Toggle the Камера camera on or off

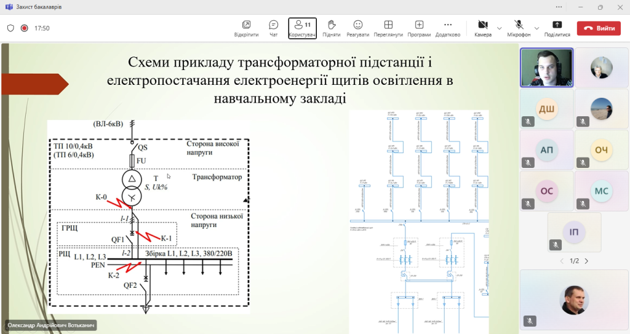[x=482, y=28]
